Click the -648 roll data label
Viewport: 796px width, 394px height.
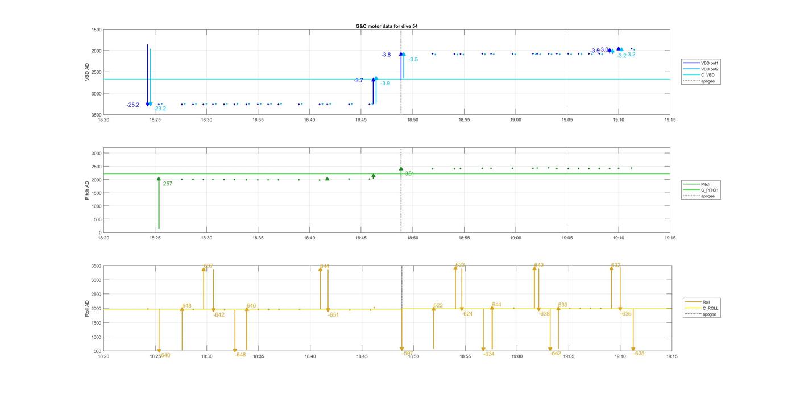240,354
